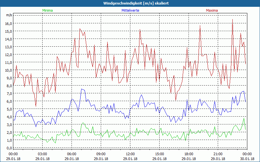
Task: Click the red Maxima legend label
Action: tap(212, 10)
